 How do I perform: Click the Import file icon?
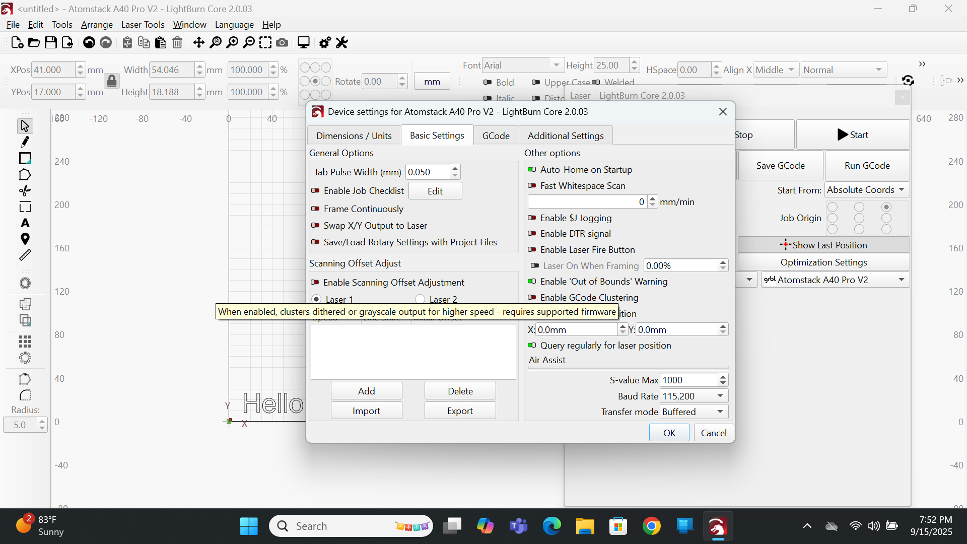67,43
